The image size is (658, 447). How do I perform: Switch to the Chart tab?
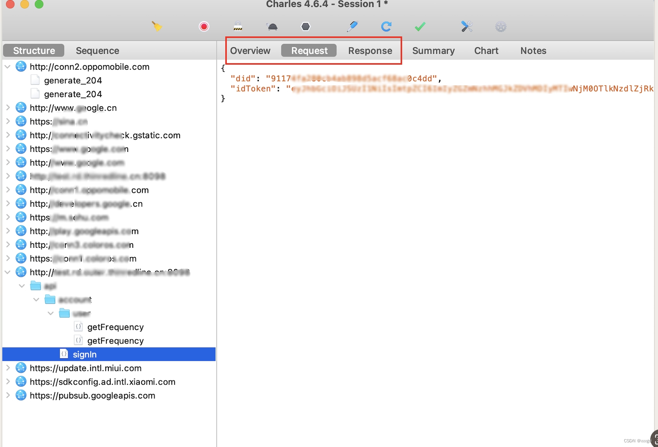pos(486,50)
